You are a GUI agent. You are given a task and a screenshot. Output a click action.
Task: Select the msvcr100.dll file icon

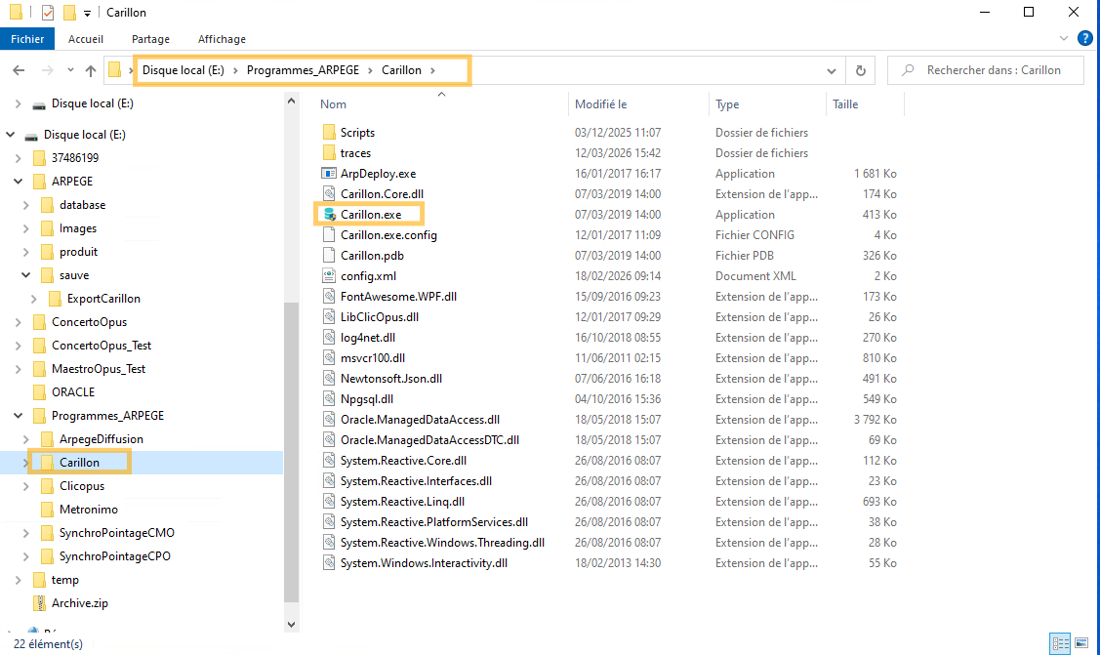click(x=329, y=357)
